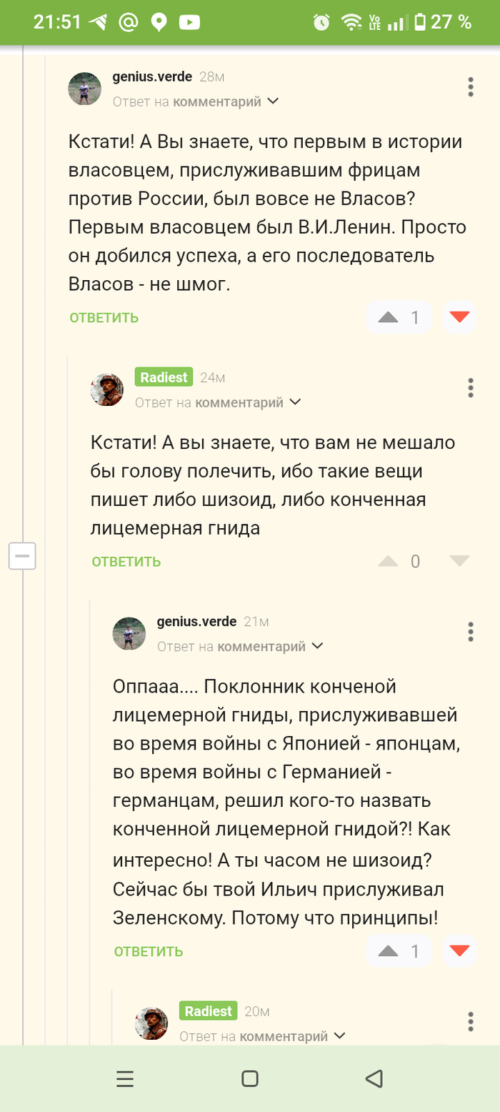Downvote Radiest's comment posted 24м ago
Screen dimensions: 500x1112
[x=459, y=561]
